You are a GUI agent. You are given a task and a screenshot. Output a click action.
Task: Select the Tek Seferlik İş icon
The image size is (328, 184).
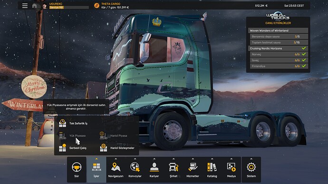(62, 123)
